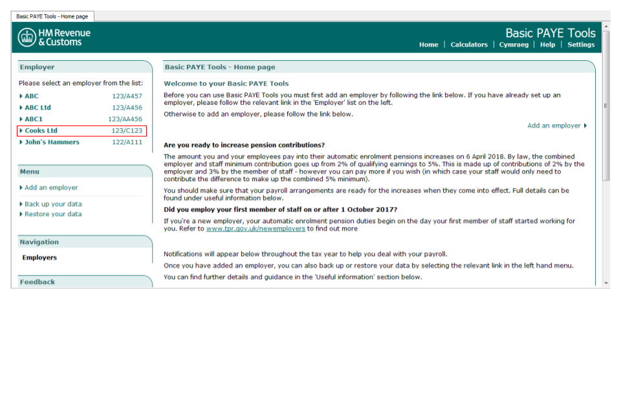Click the Feedback panel header

85,281
